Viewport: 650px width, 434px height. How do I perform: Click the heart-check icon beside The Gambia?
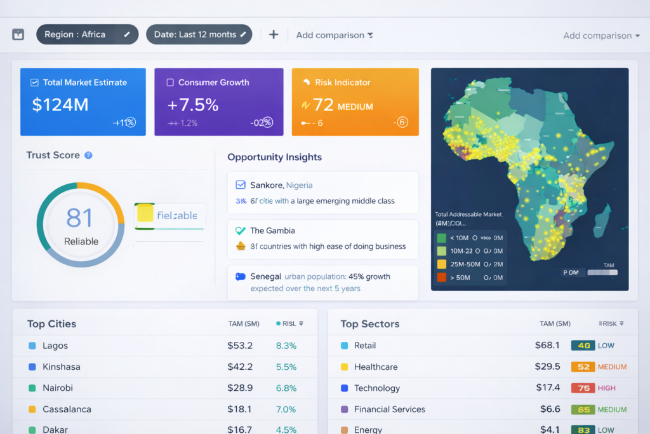pos(241,231)
